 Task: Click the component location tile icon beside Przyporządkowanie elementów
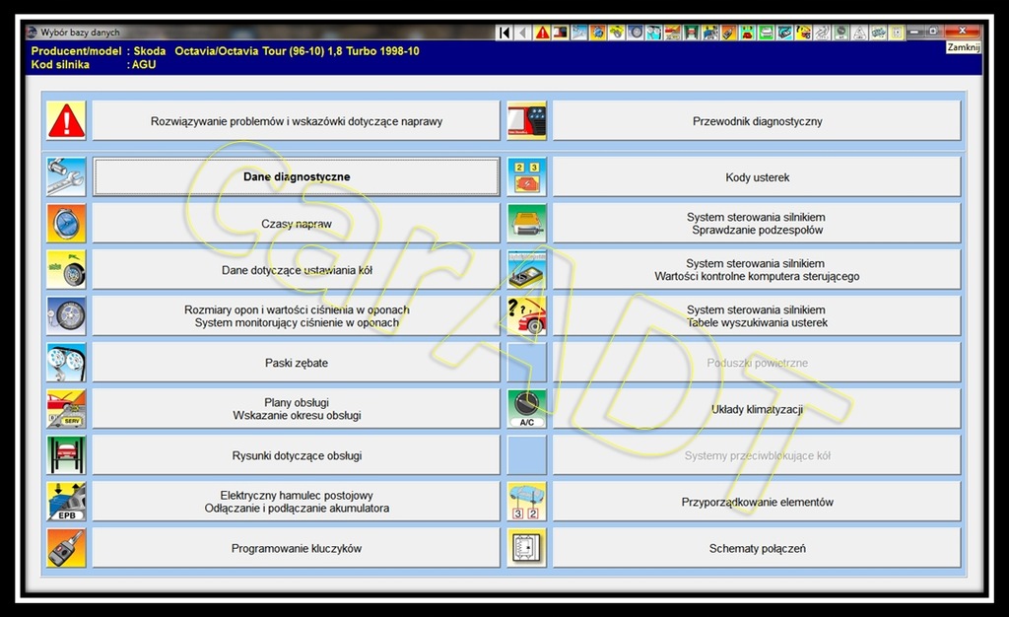point(526,502)
